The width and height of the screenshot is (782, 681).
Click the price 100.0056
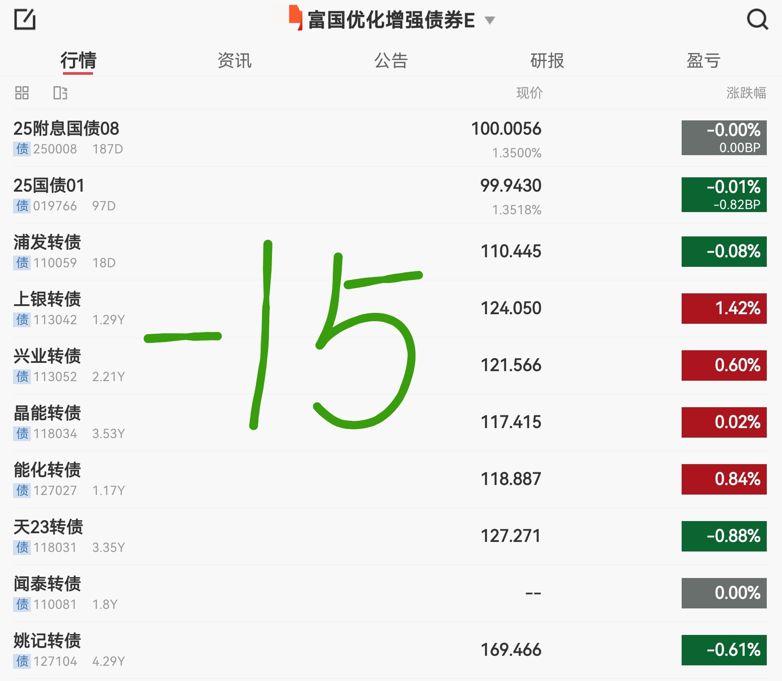(506, 129)
